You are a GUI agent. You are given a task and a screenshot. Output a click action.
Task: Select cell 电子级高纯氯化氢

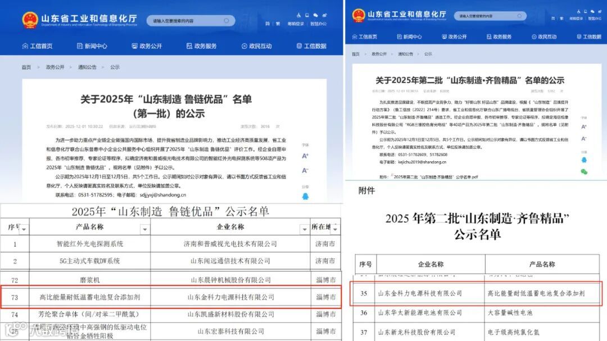pos(542,332)
